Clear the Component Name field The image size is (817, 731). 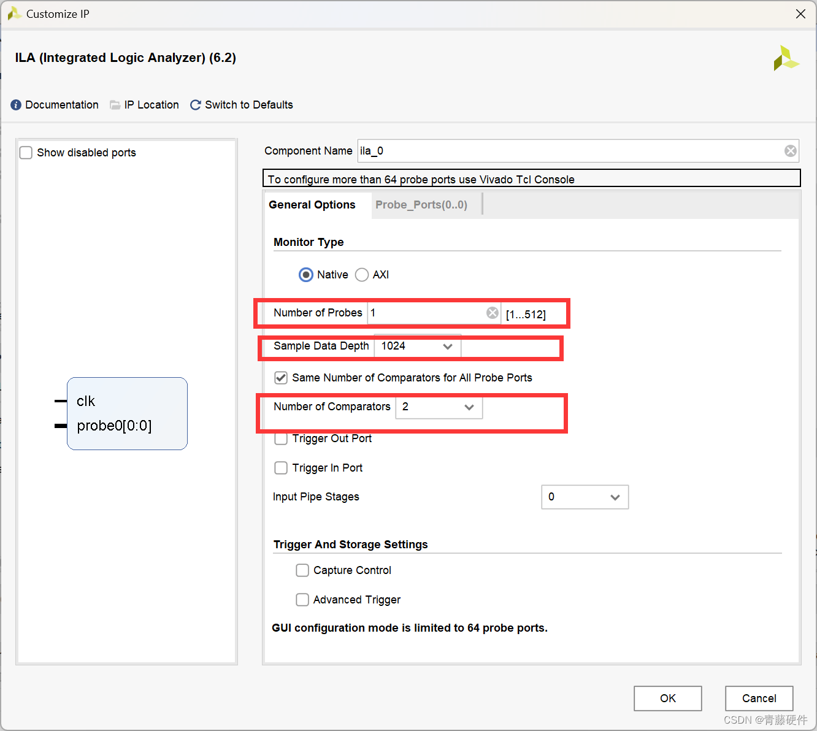pyautogui.click(x=791, y=151)
